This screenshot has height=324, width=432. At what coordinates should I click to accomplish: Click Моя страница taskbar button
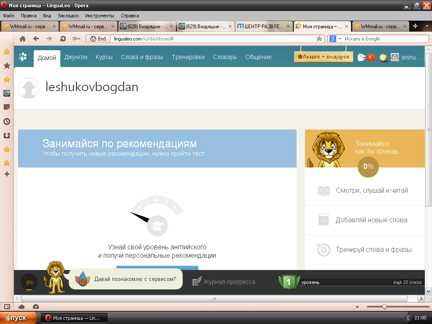pos(74,318)
